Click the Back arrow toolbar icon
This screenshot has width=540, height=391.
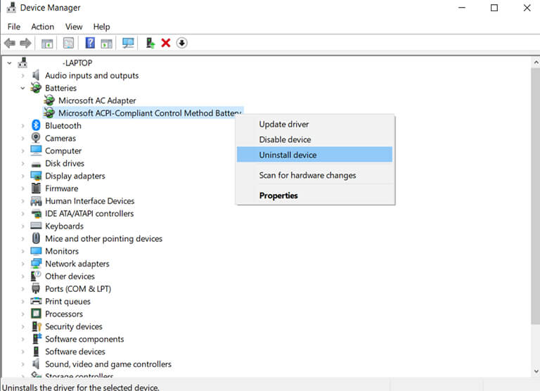(x=10, y=43)
